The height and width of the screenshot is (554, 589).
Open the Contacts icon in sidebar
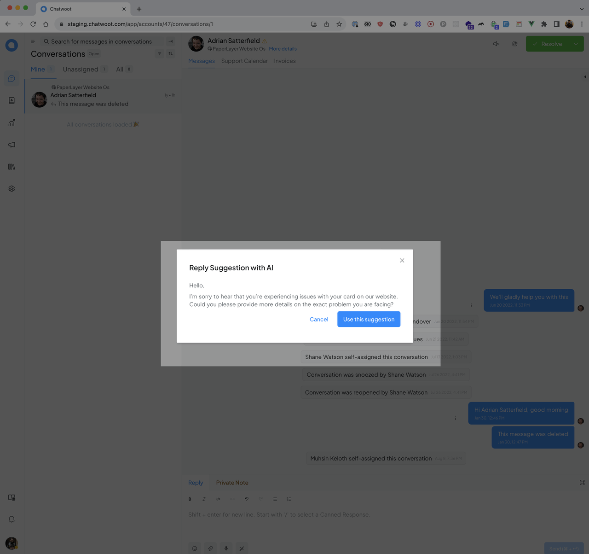12,100
